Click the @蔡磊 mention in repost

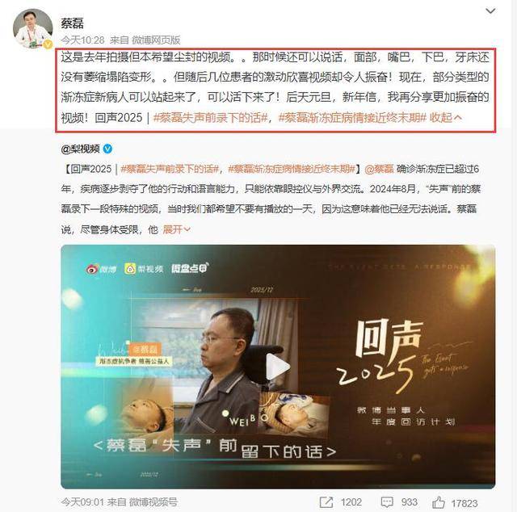(379, 169)
